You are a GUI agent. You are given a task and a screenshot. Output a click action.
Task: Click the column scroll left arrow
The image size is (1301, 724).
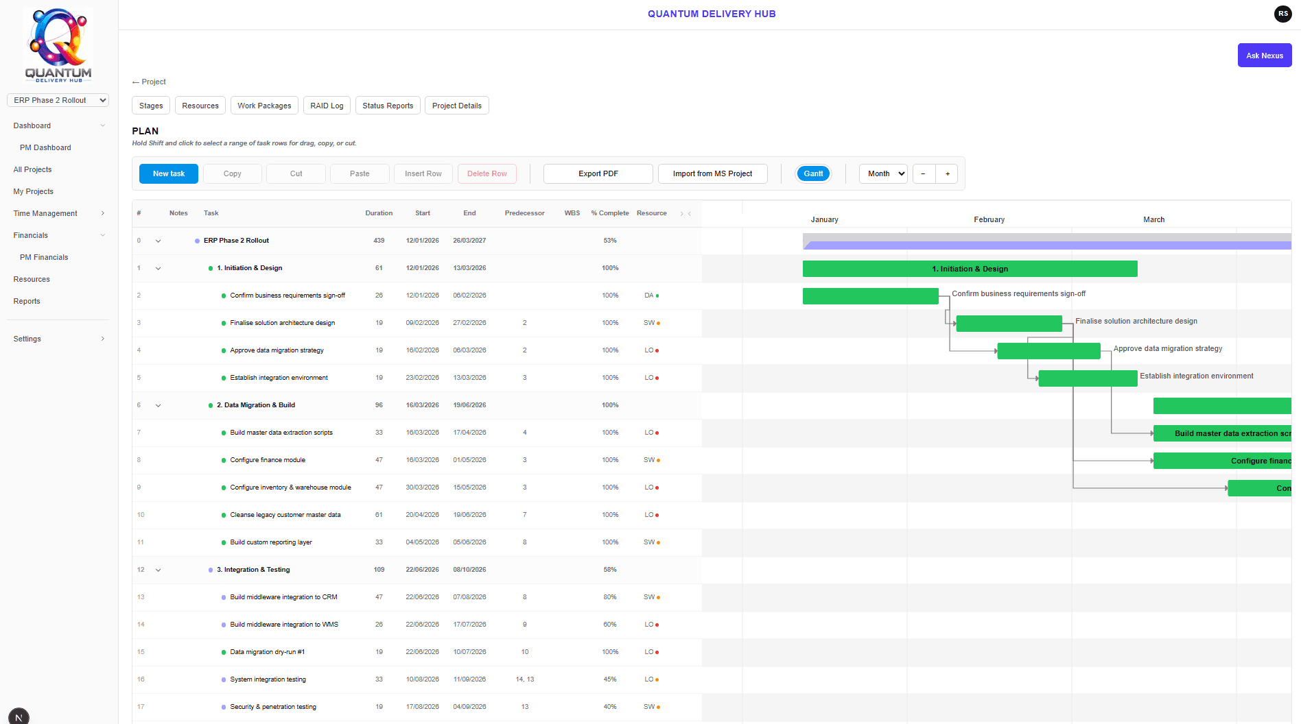(x=690, y=213)
